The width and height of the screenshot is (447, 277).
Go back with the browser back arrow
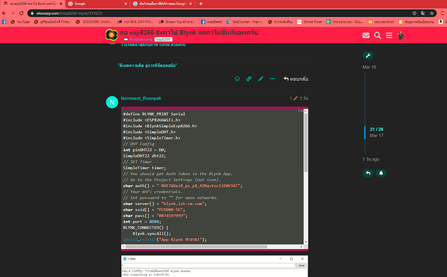tap(4, 13)
